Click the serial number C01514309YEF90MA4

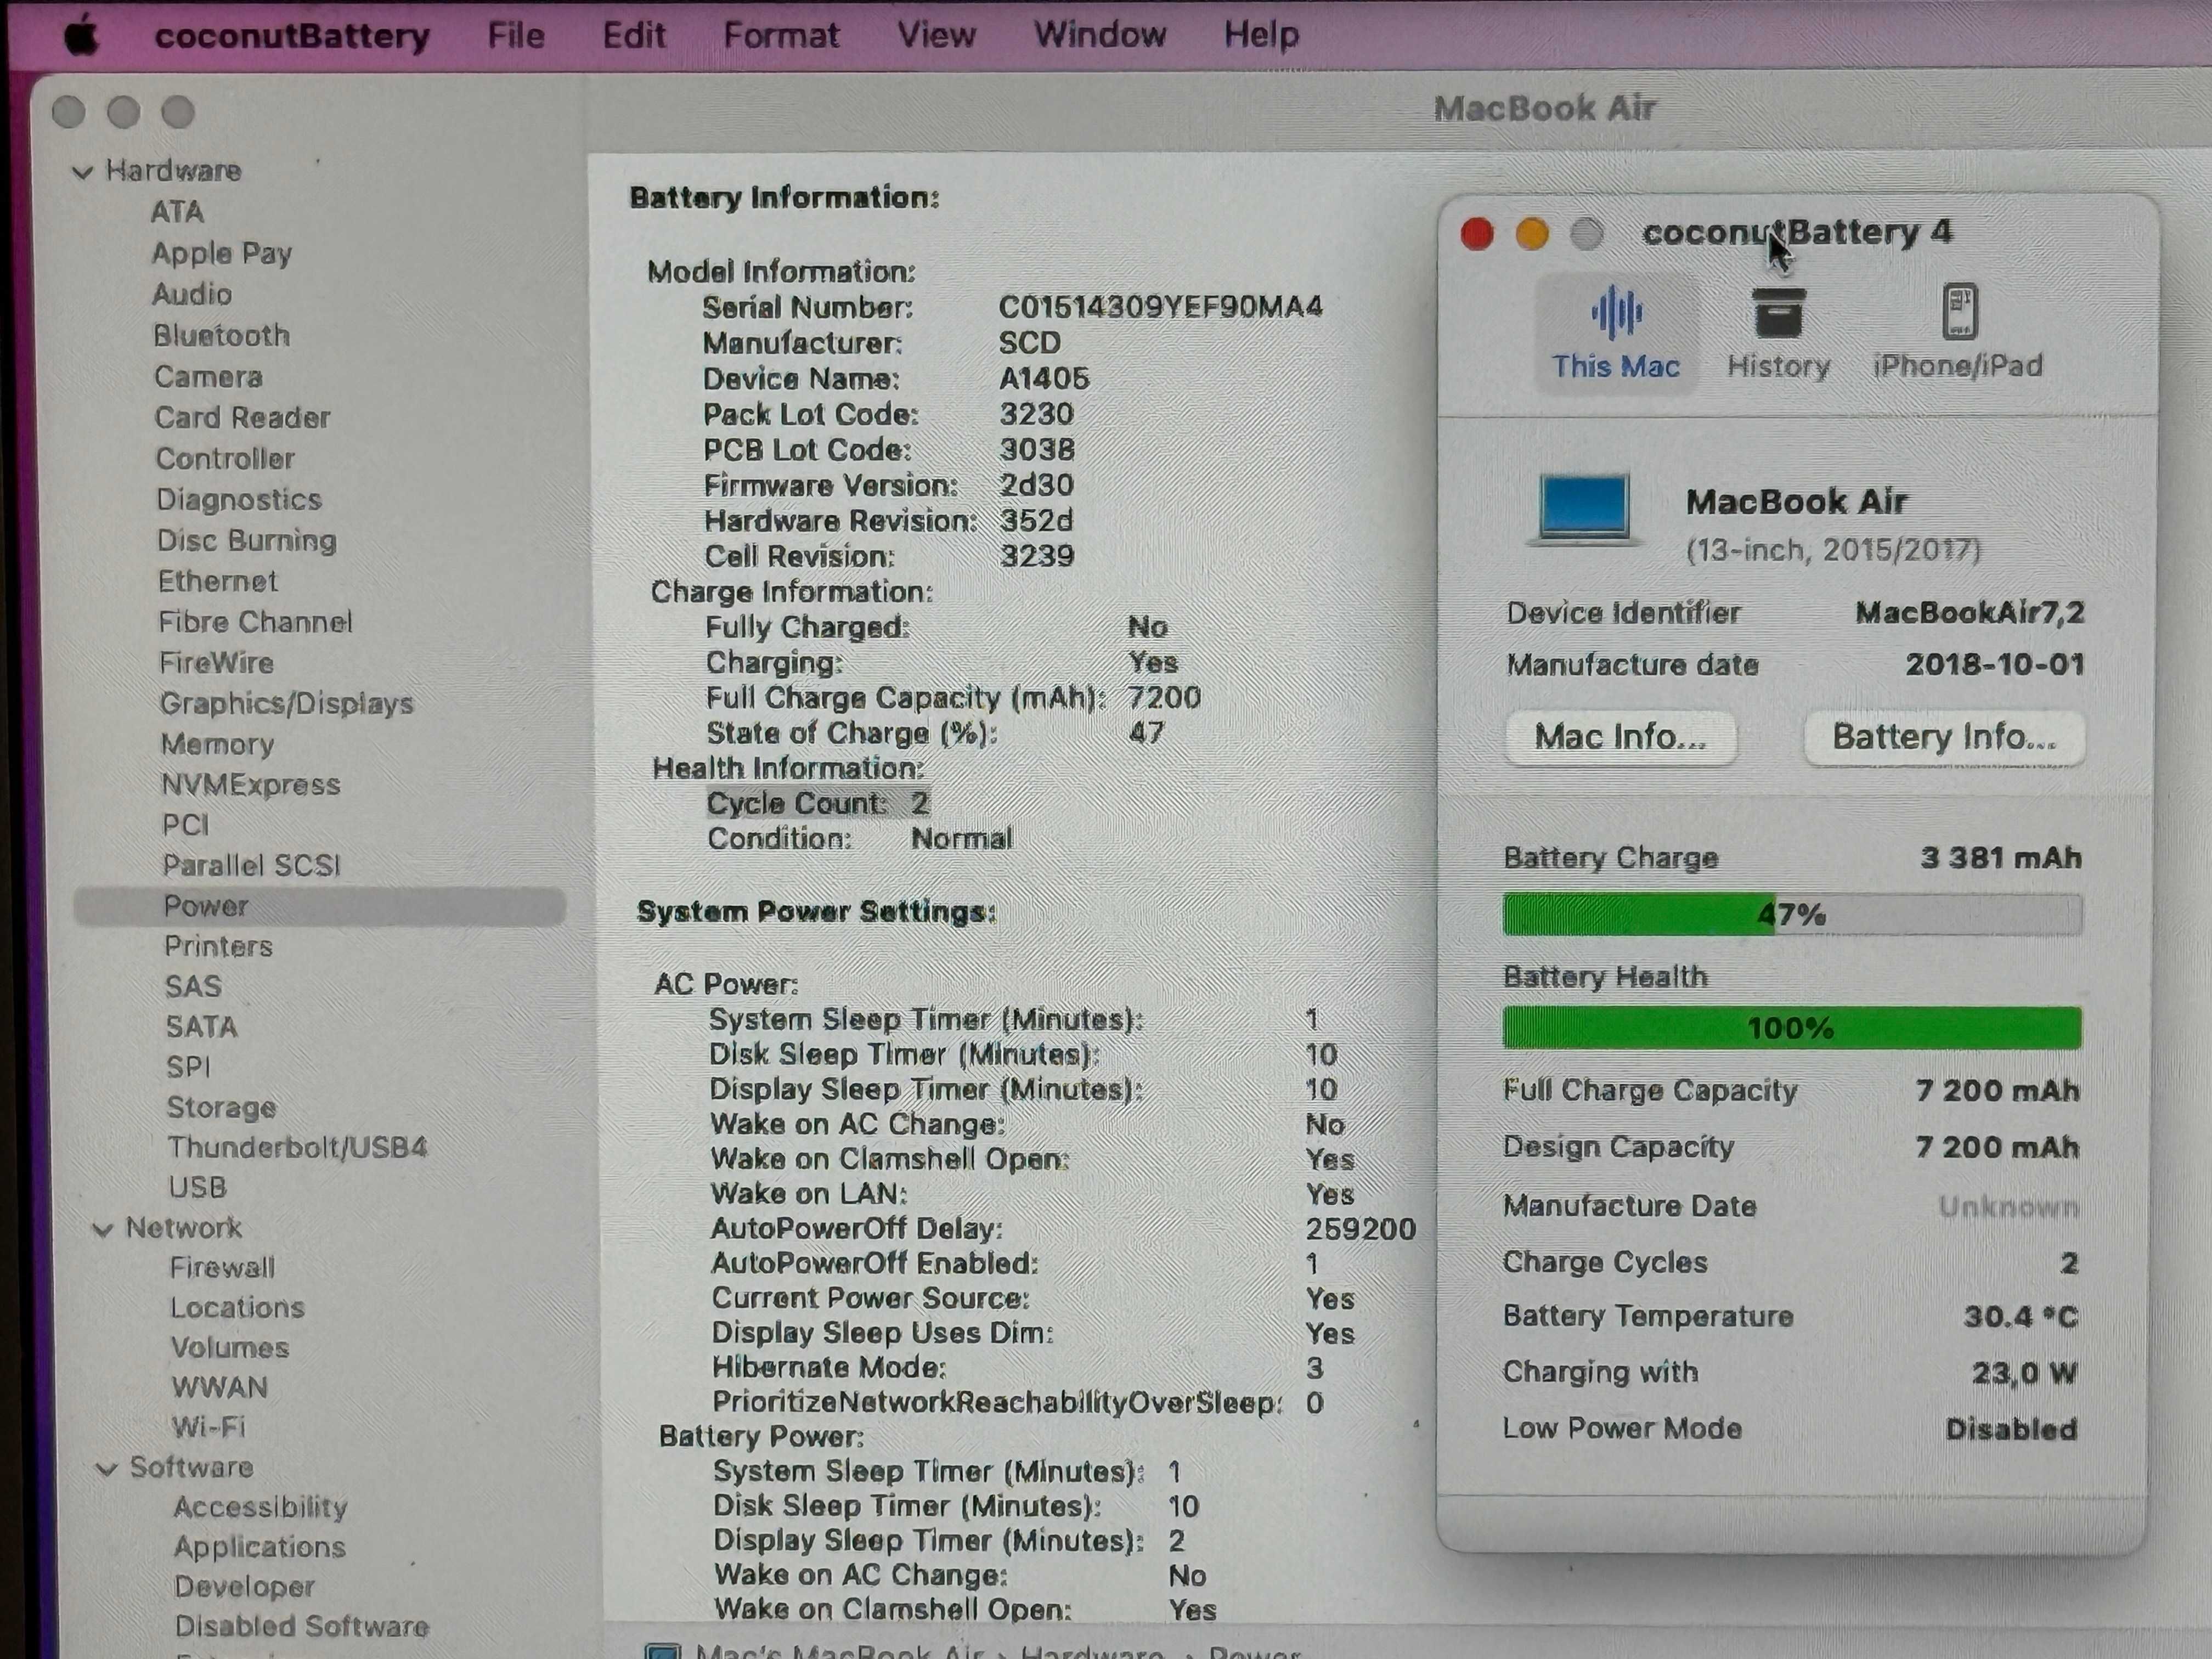click(1160, 307)
